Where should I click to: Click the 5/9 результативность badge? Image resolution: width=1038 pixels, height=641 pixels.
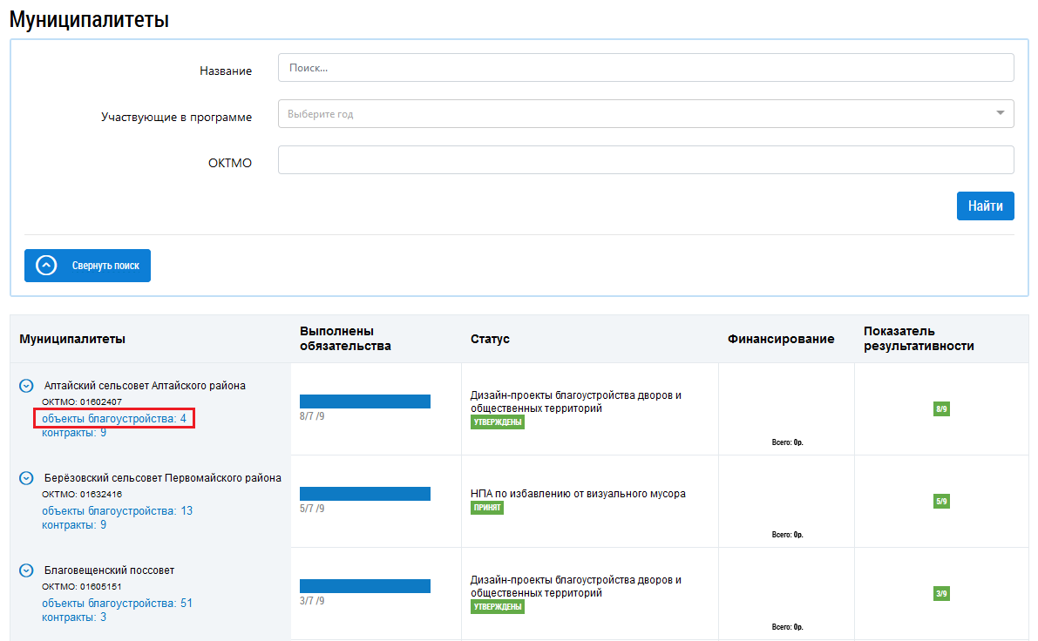[940, 501]
